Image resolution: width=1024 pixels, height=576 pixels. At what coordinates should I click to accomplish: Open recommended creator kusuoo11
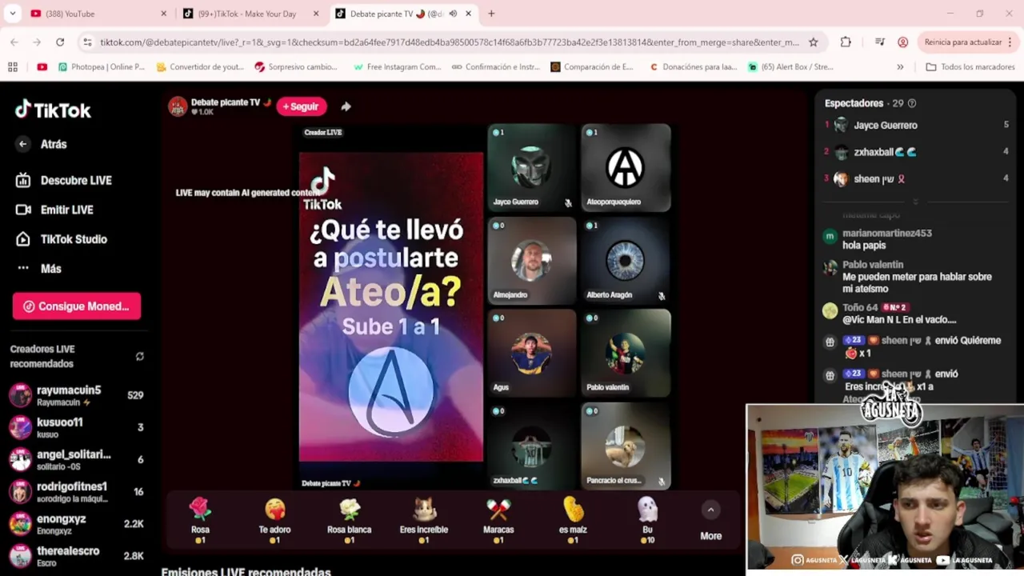click(x=76, y=427)
